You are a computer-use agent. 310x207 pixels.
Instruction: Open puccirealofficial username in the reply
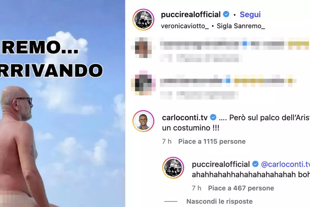coord(221,164)
